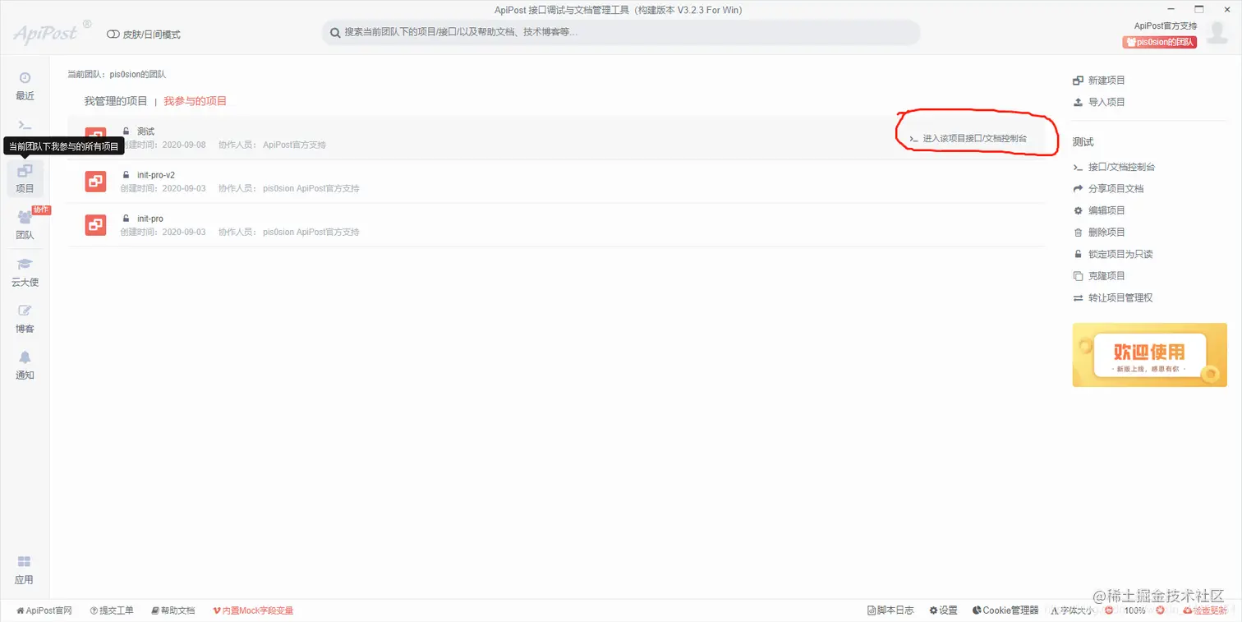Select the 测试 project name in list
Image resolution: width=1242 pixels, height=622 pixels.
145,131
